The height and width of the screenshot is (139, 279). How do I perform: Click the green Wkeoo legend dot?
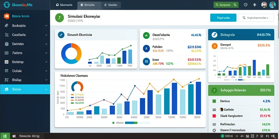tap(113, 123)
